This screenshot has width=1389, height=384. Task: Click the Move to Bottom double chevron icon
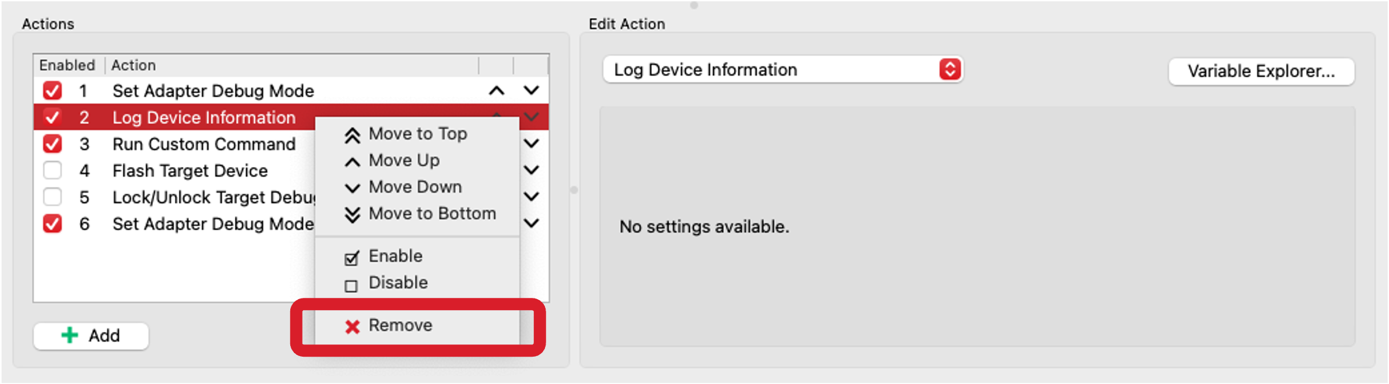(351, 214)
